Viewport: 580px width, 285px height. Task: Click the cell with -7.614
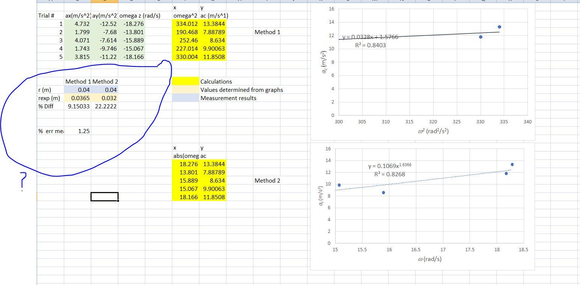pyautogui.click(x=104, y=40)
